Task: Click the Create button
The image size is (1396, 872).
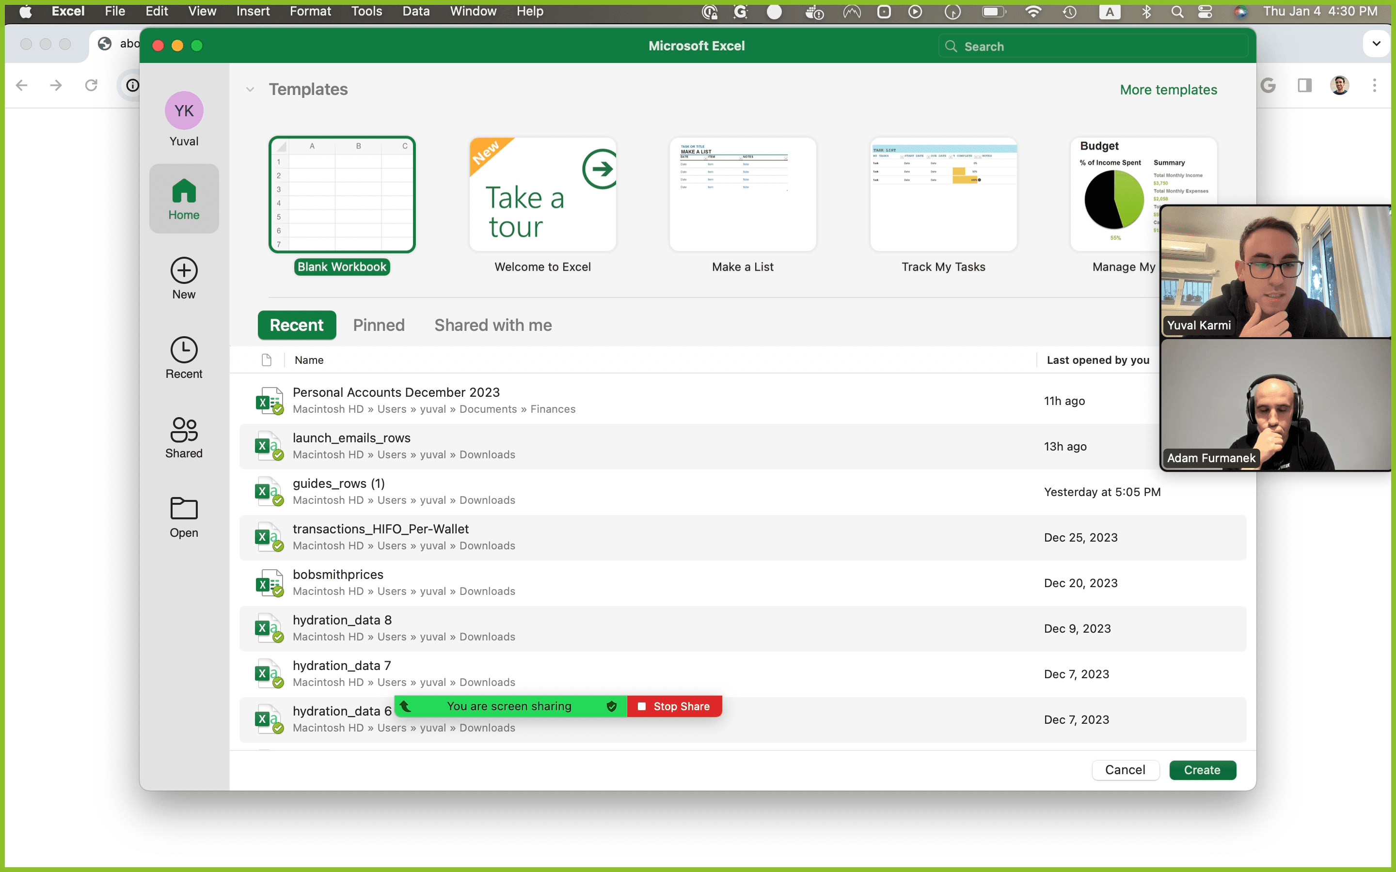Action: [1202, 770]
